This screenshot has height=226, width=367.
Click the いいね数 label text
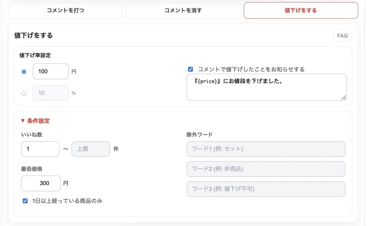(x=32, y=135)
